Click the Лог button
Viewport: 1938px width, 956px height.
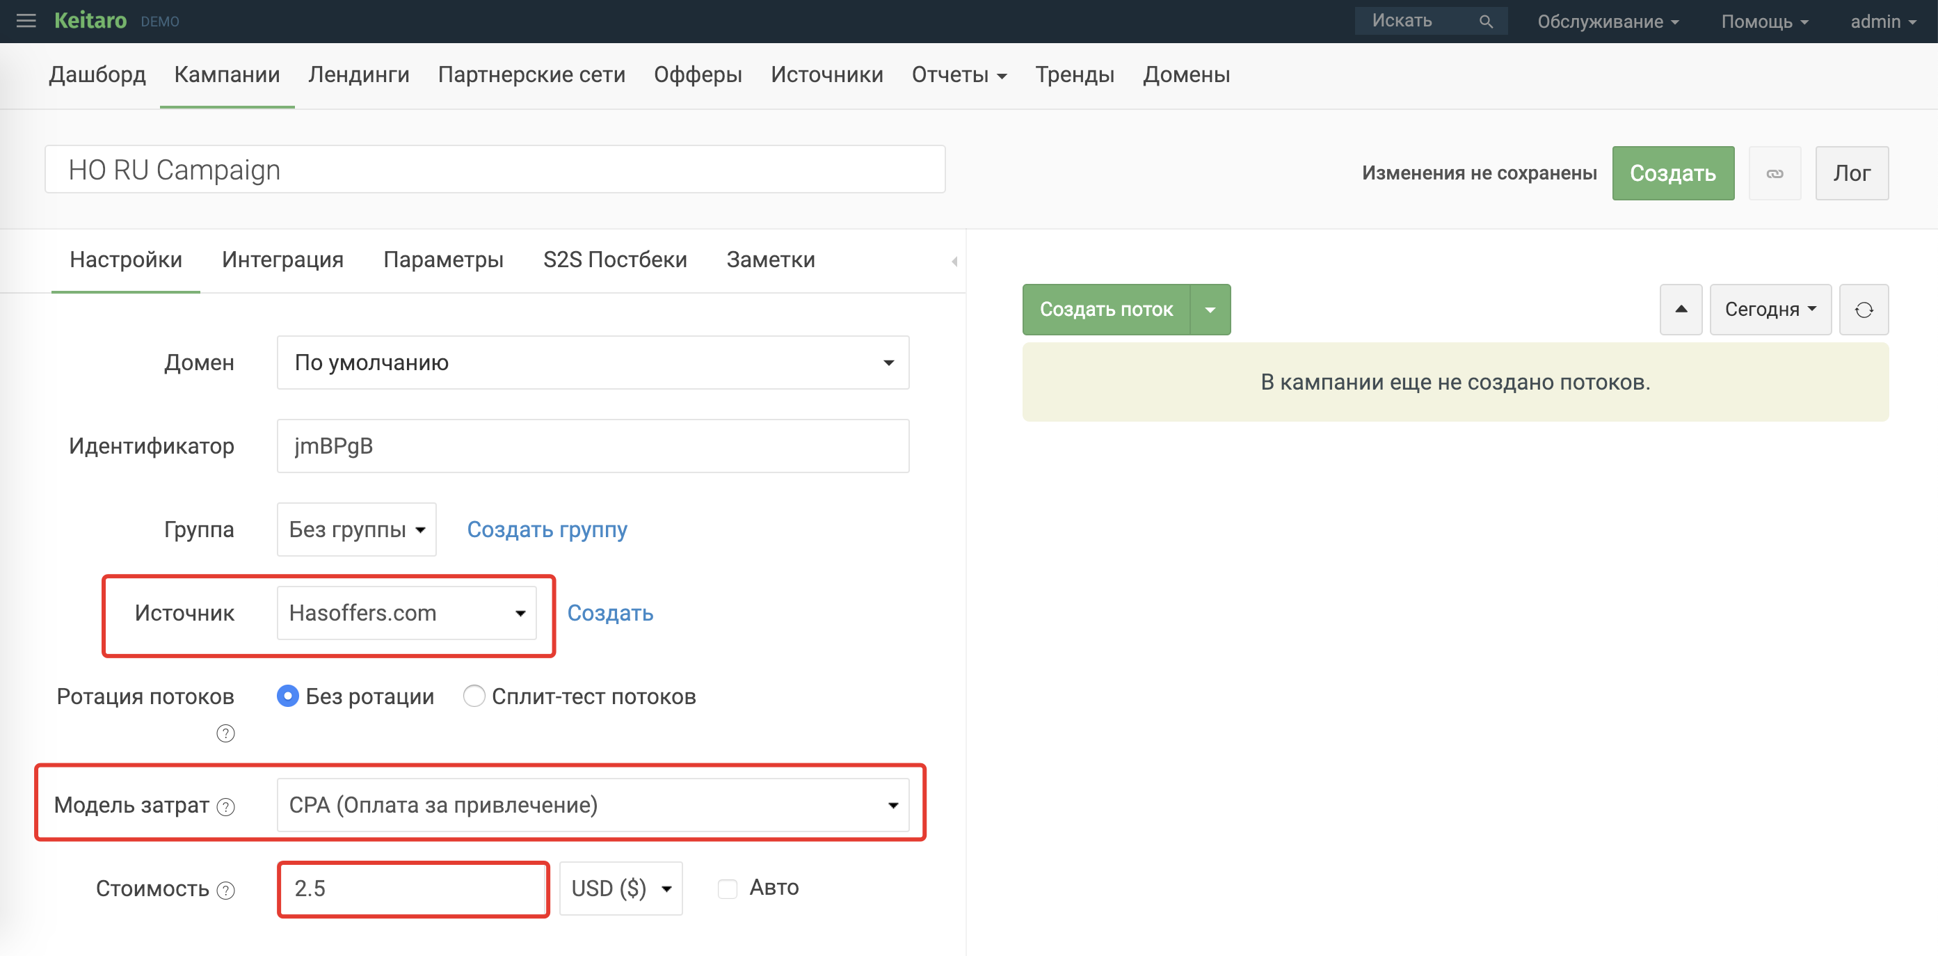point(1852,173)
